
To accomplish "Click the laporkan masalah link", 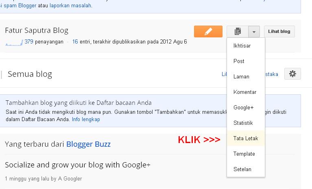I will click(70, 6).
